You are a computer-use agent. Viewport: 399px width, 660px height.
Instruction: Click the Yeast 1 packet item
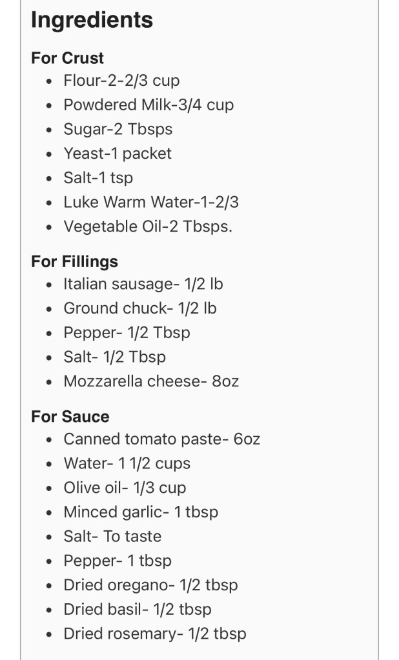click(118, 154)
